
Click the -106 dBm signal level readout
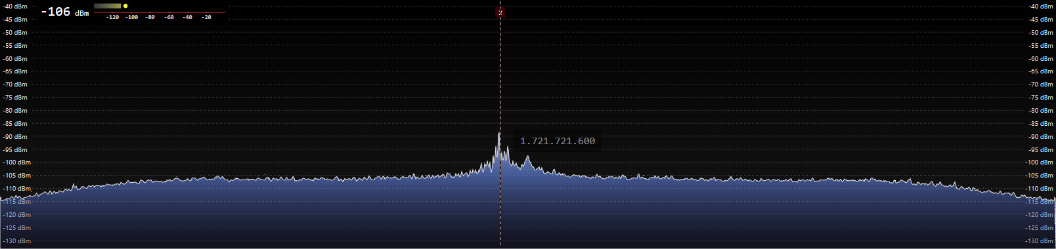pyautogui.click(x=64, y=12)
